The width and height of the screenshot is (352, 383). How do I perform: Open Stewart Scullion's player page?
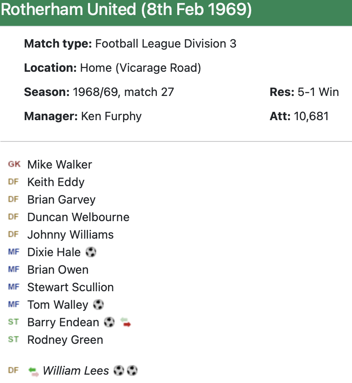tap(70, 287)
